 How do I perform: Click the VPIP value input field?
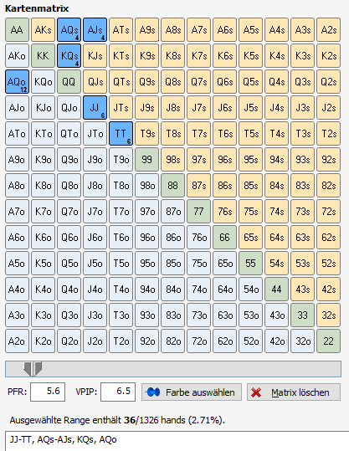pos(118,392)
